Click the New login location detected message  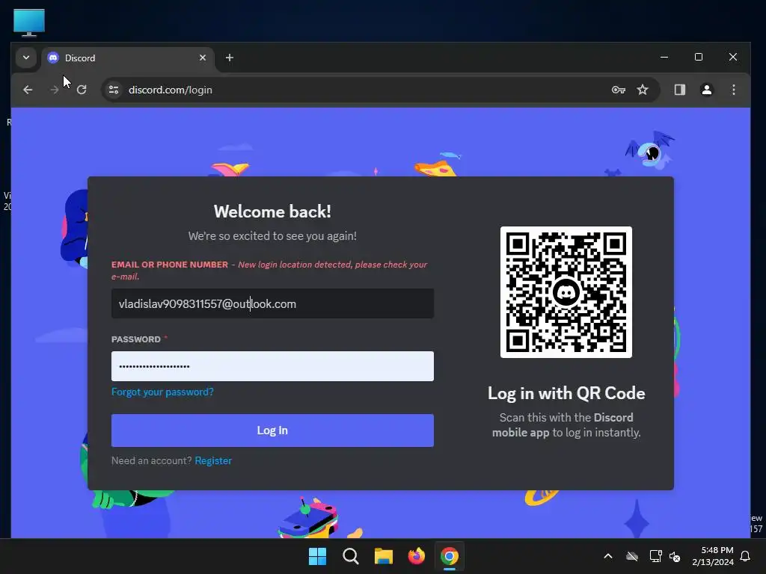269,271
